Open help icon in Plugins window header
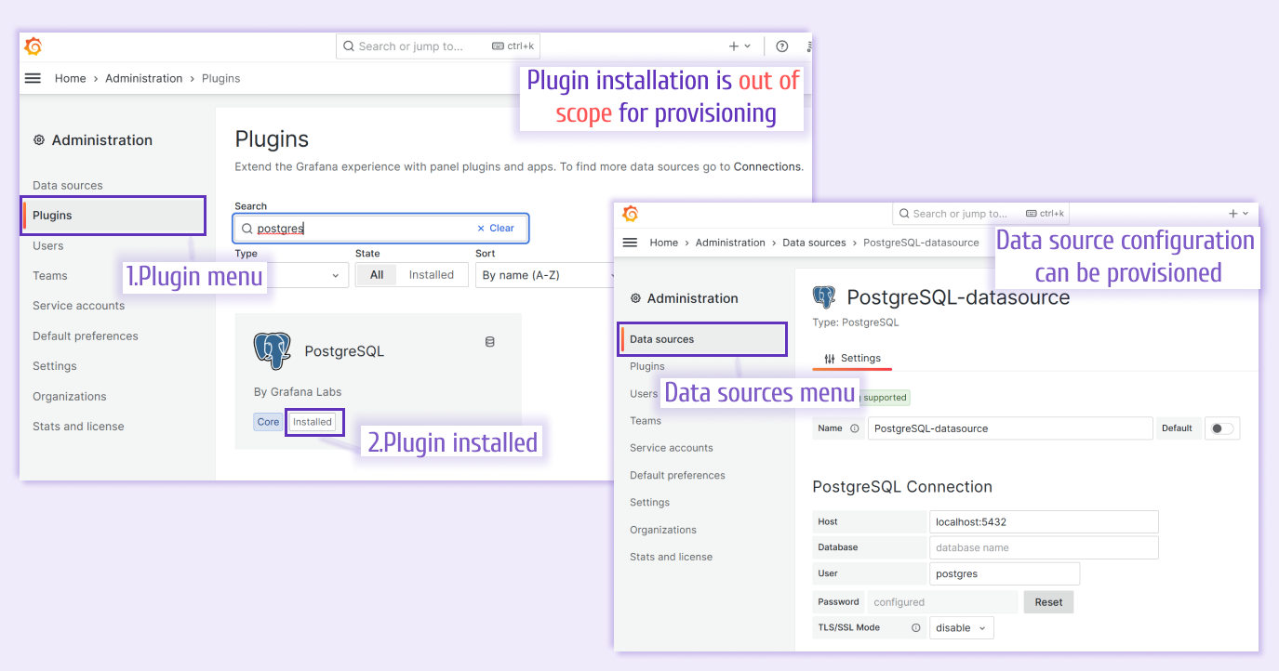This screenshot has width=1279, height=671. coord(782,46)
